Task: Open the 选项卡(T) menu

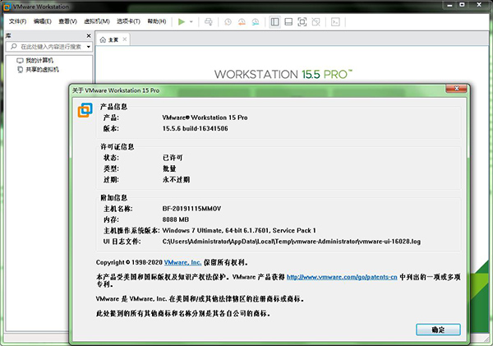Action: tap(128, 21)
